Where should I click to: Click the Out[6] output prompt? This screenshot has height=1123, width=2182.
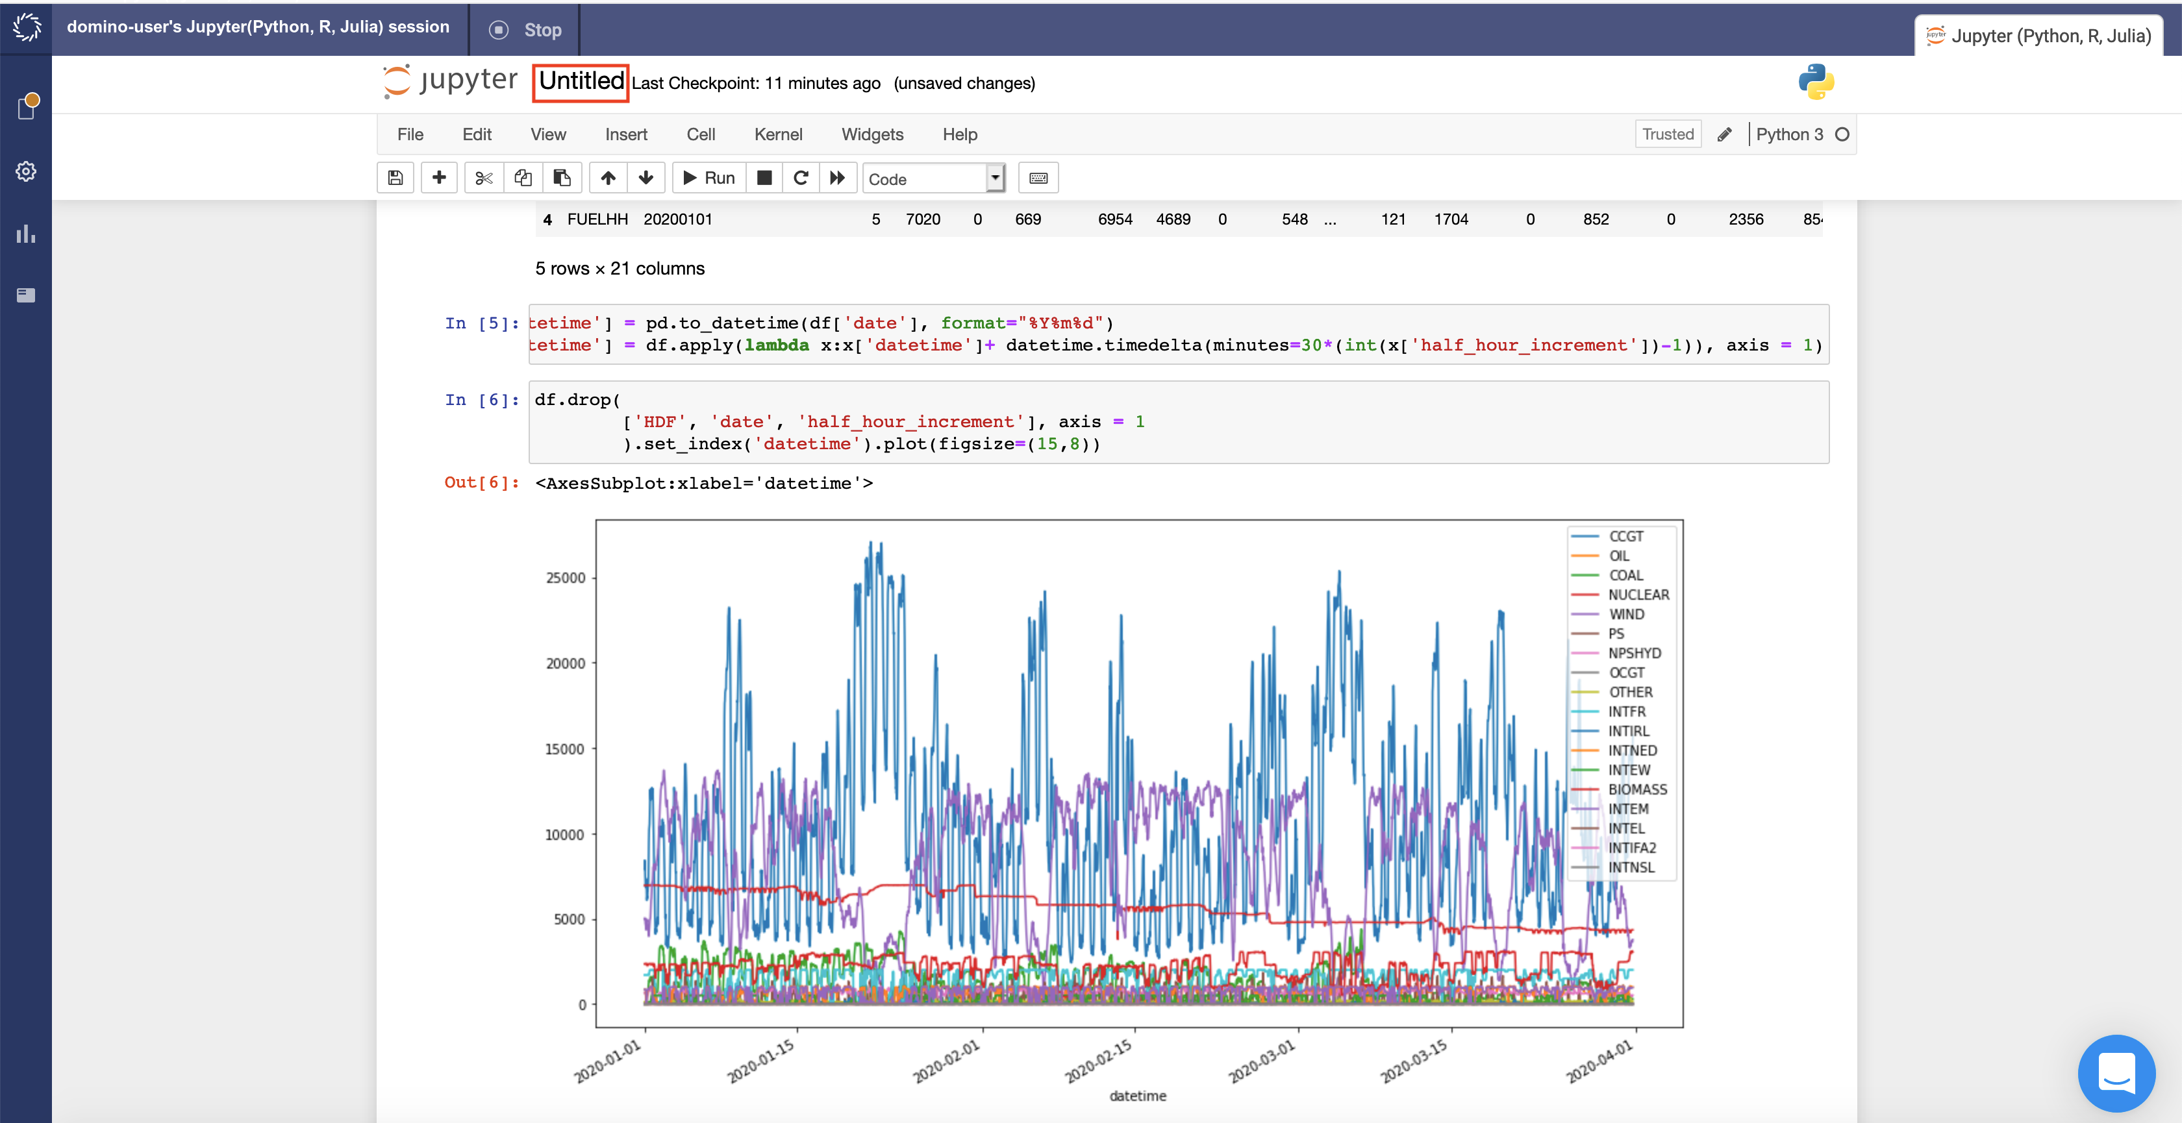click(x=481, y=483)
